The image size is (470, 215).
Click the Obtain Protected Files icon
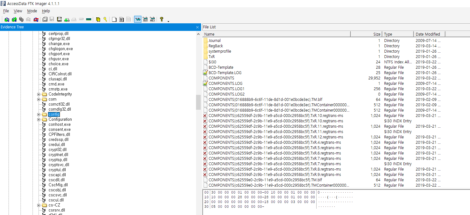(98, 19)
